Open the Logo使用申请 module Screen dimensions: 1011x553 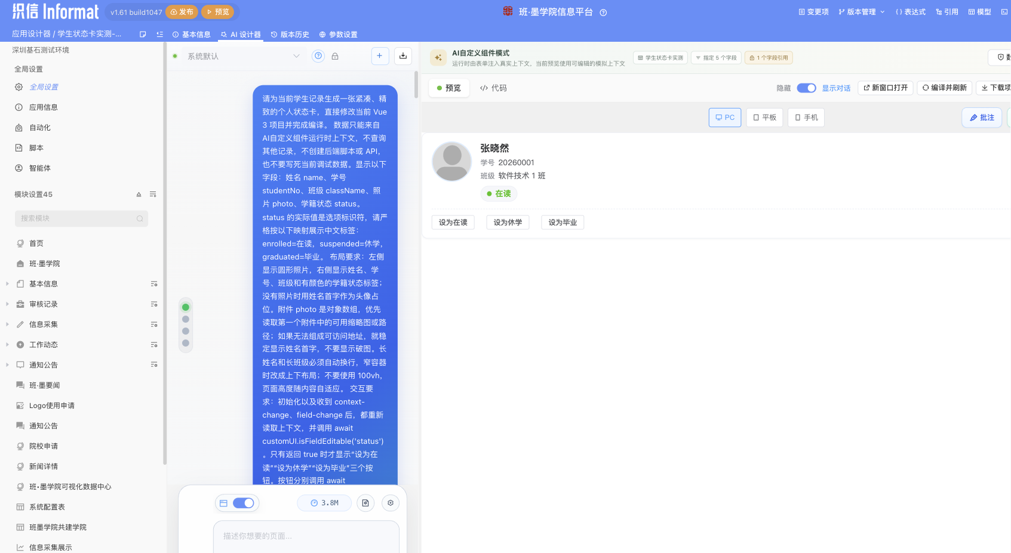click(52, 406)
